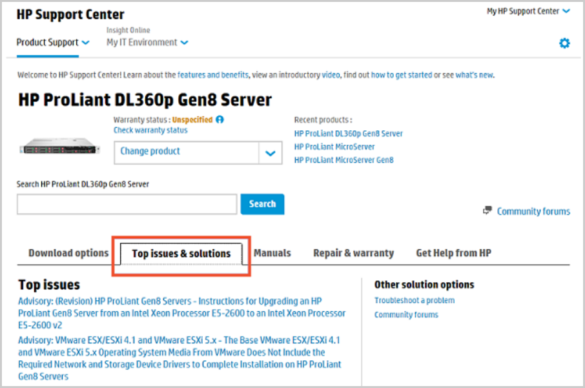Click the Change product combo box field

tap(198, 152)
